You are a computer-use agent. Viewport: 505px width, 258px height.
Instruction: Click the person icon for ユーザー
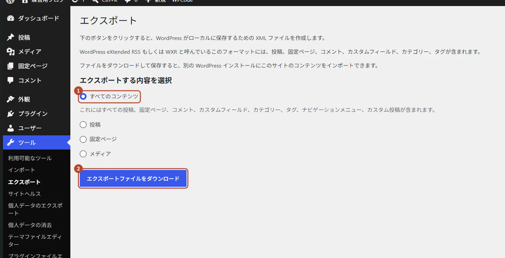pos(10,128)
